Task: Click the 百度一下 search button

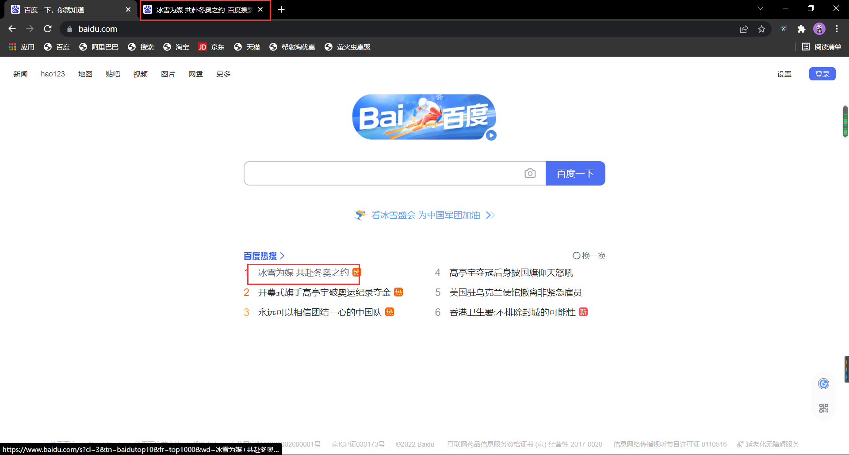Action: (x=575, y=173)
